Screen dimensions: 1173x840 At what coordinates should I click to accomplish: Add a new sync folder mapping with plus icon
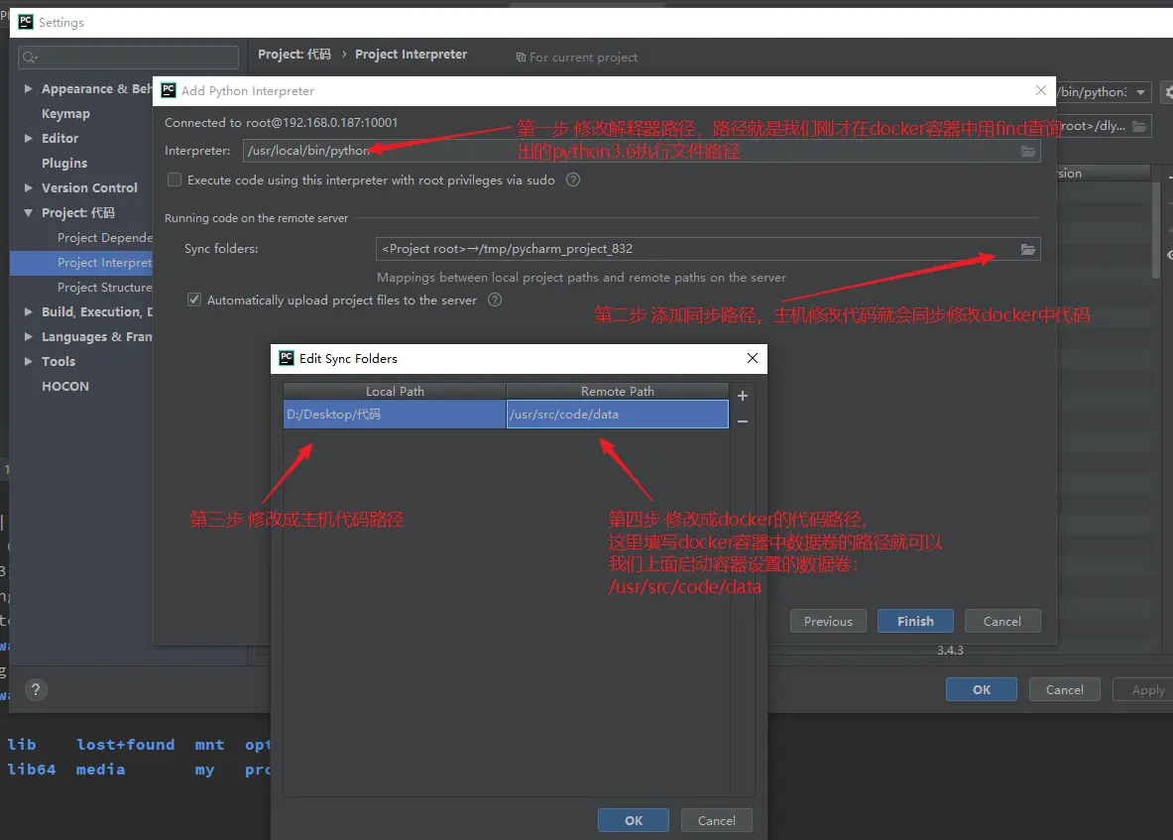(742, 396)
